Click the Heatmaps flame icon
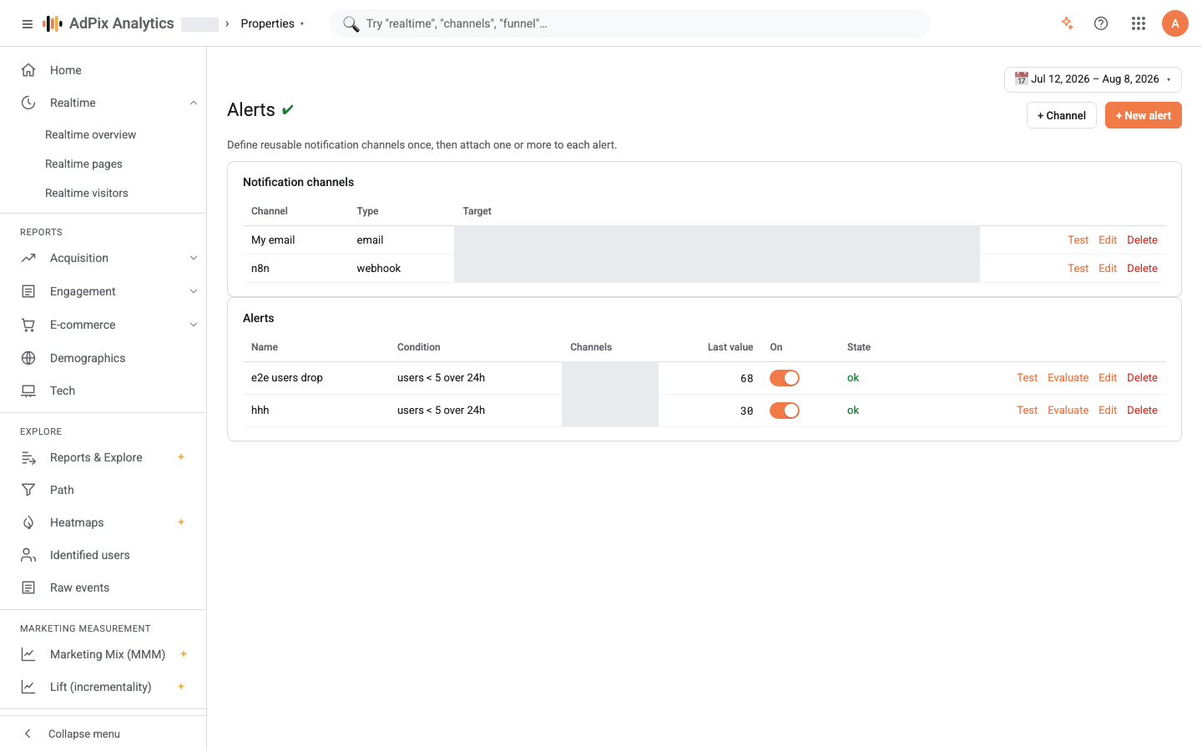The image size is (1202, 751). (x=28, y=522)
